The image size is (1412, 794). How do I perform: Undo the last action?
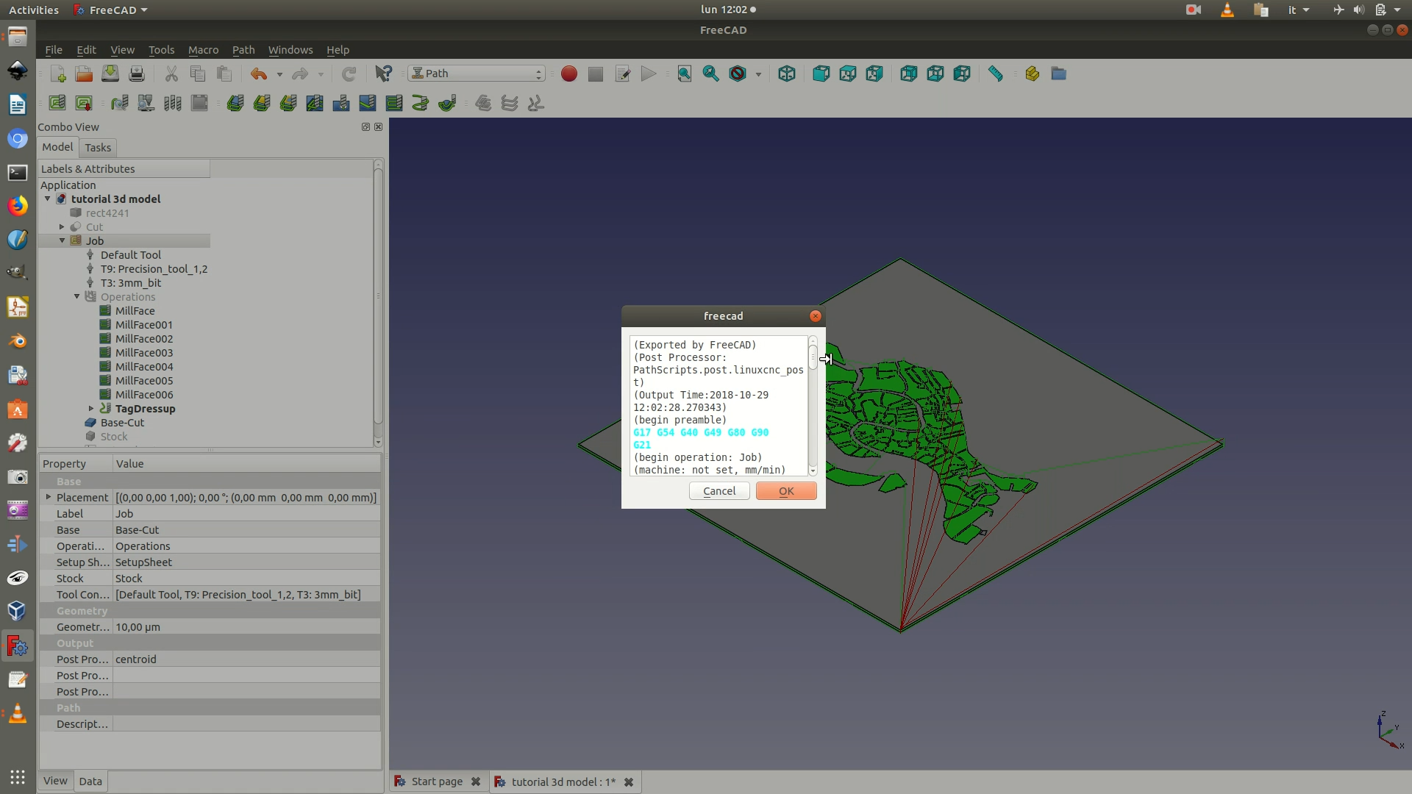click(x=259, y=74)
